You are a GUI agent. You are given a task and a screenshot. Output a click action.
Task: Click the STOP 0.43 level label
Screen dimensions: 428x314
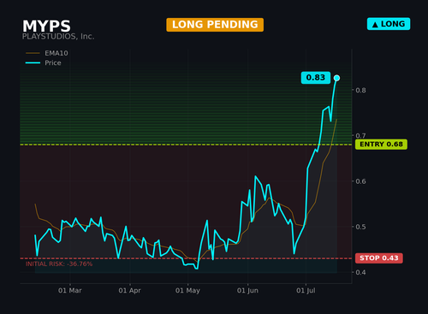coord(379,258)
